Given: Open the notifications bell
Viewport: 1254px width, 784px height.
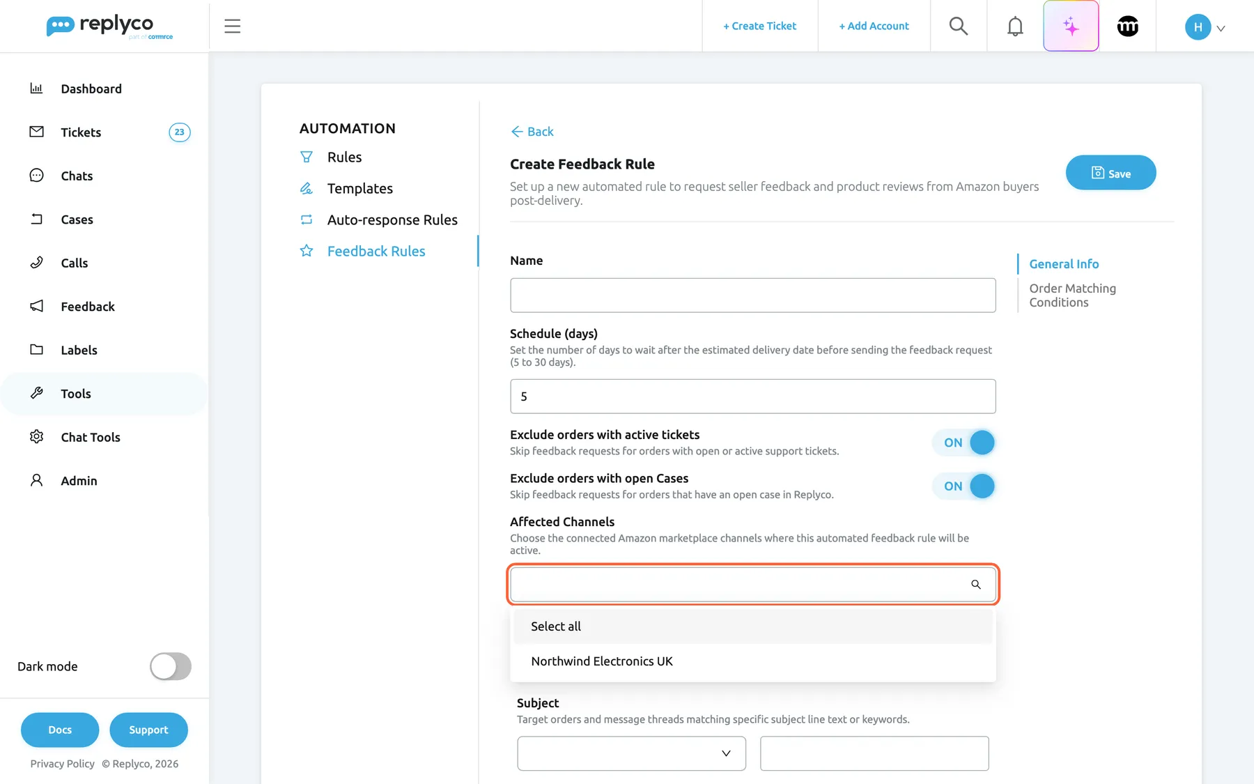Looking at the screenshot, I should click(x=1015, y=26).
